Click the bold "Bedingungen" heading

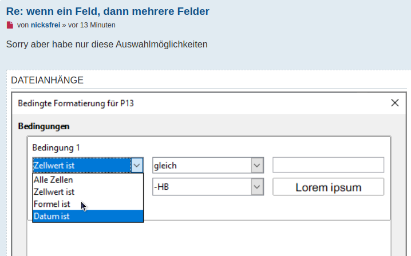[x=44, y=126]
